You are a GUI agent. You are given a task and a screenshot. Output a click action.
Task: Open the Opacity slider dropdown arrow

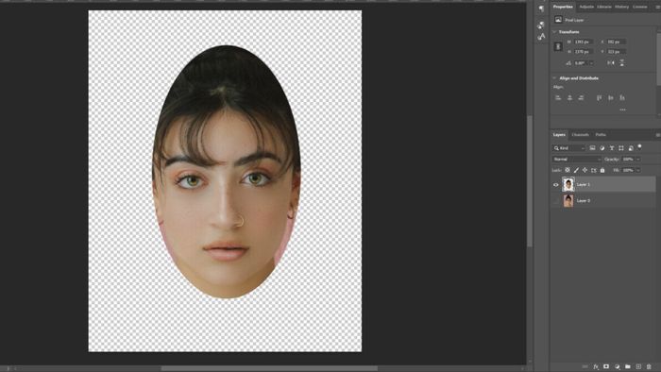[638, 160]
